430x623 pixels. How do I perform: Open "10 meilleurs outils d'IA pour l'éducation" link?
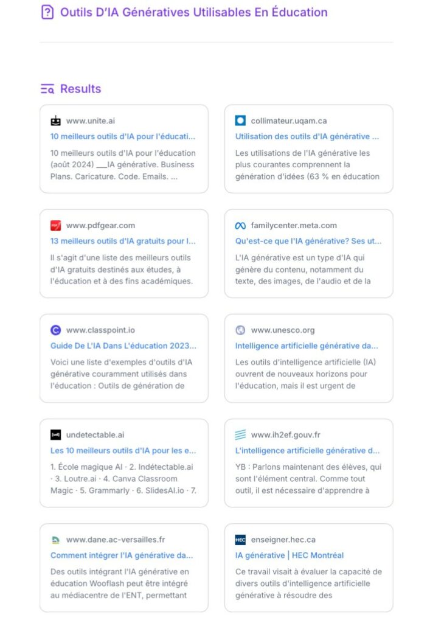123,136
